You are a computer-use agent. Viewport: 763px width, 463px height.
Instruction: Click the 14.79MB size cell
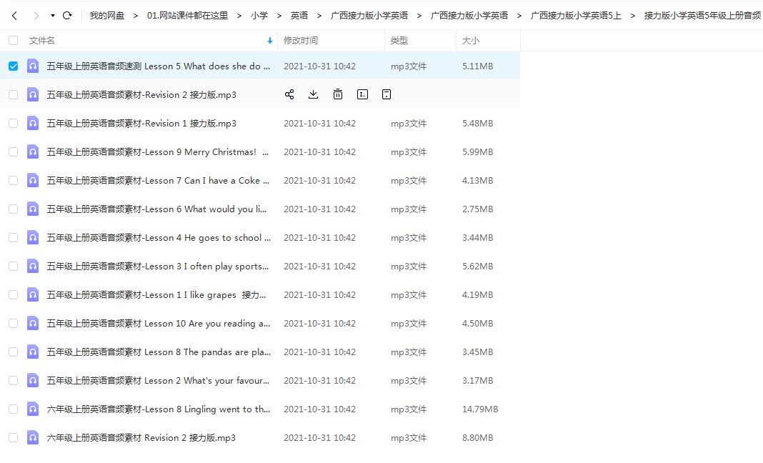coord(480,409)
